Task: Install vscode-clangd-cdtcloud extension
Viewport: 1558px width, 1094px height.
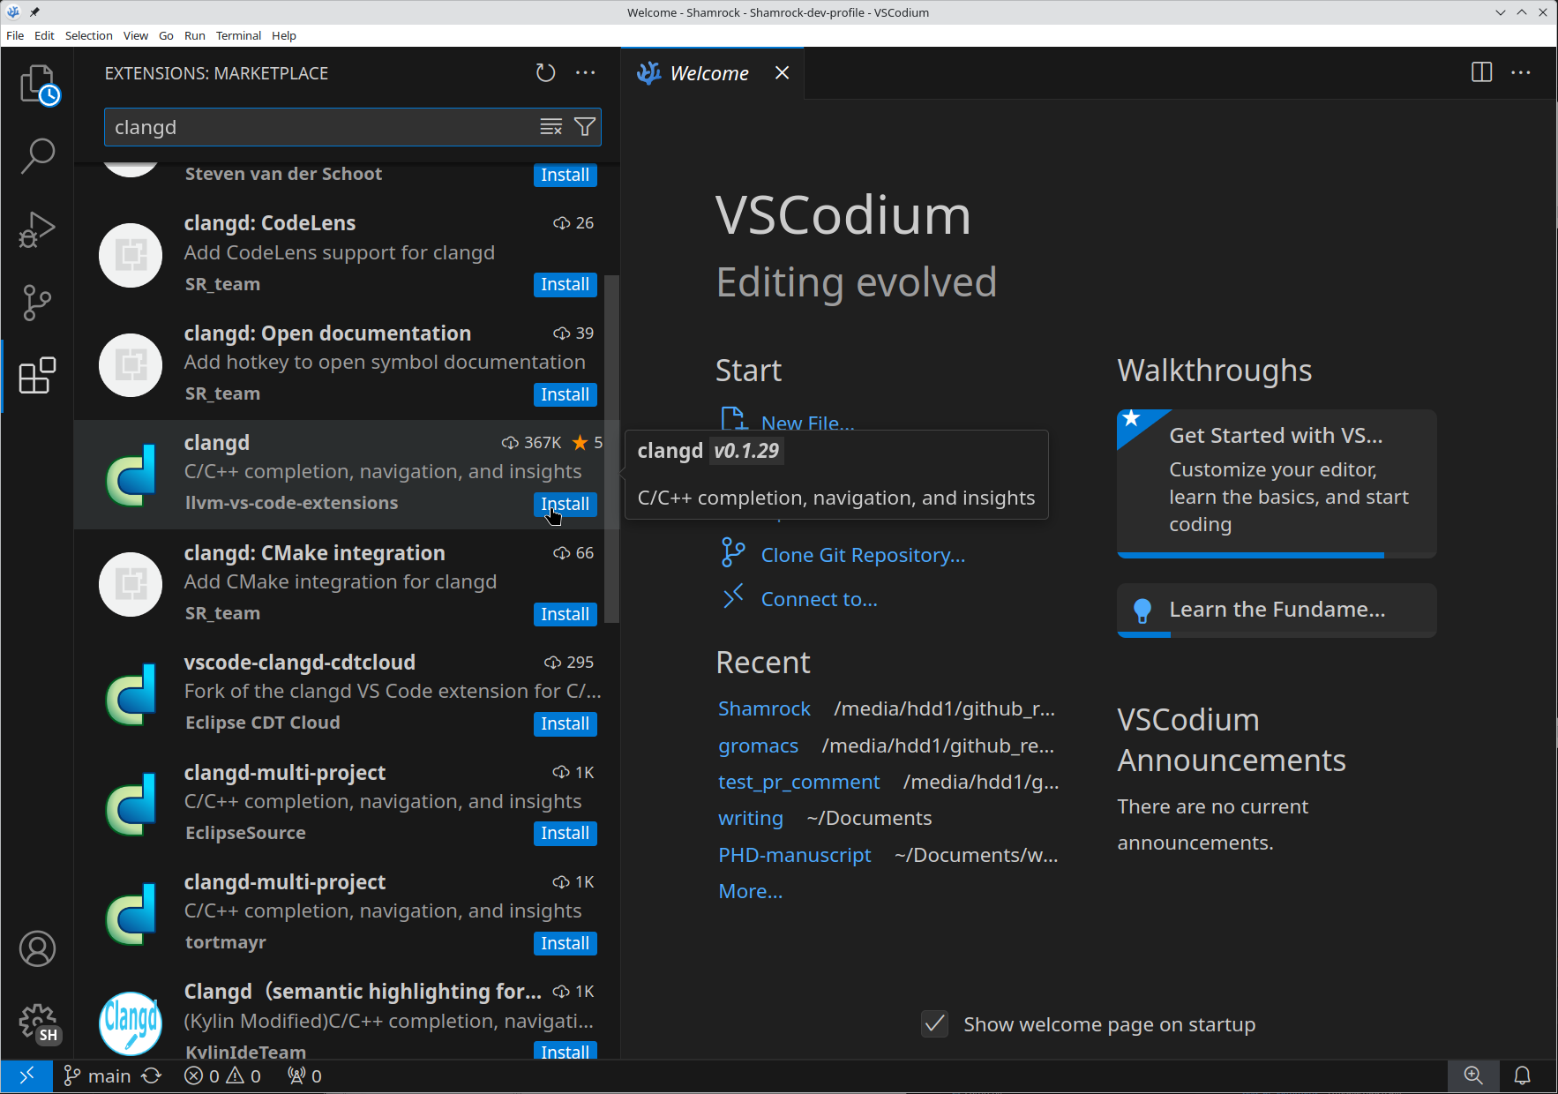Action: 565,723
